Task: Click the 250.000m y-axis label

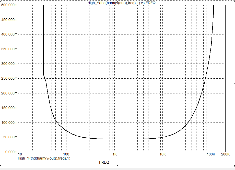Action: [x=9, y=78]
